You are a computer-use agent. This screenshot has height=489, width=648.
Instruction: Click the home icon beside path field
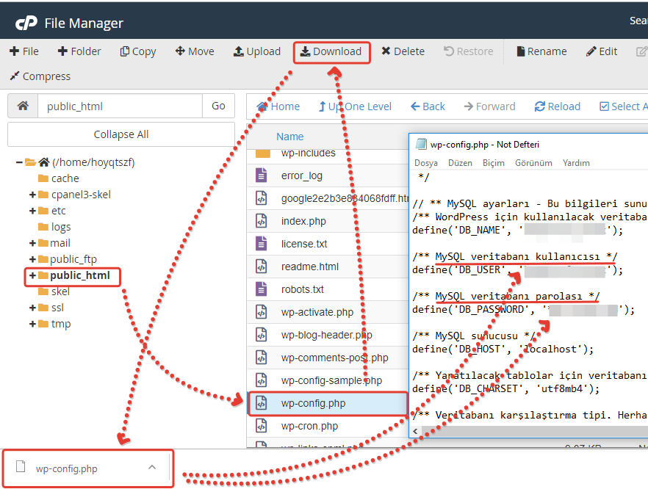(x=23, y=106)
